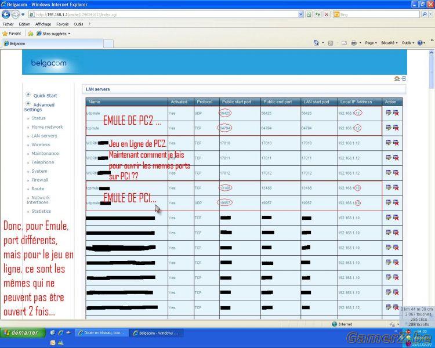Viewport: 435px width, 348px height.
Task: Open the Maintenance sidebar link
Action: point(45,154)
